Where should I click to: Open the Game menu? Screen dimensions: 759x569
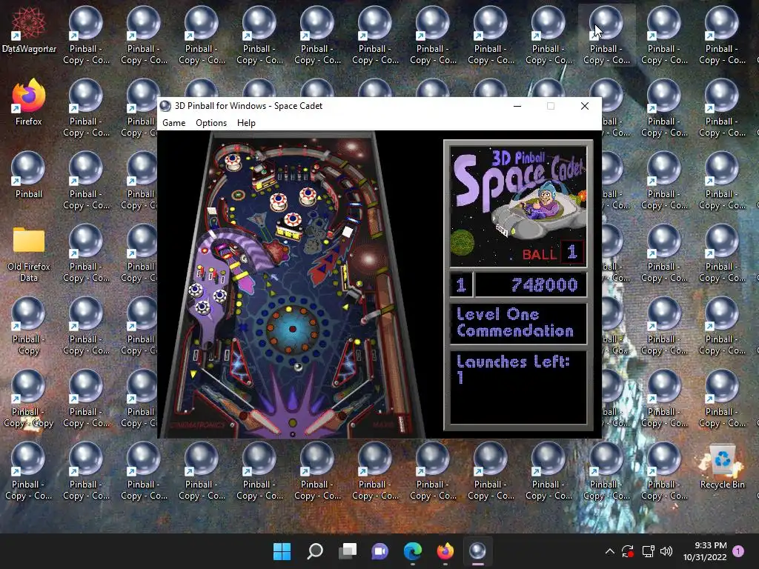click(173, 123)
